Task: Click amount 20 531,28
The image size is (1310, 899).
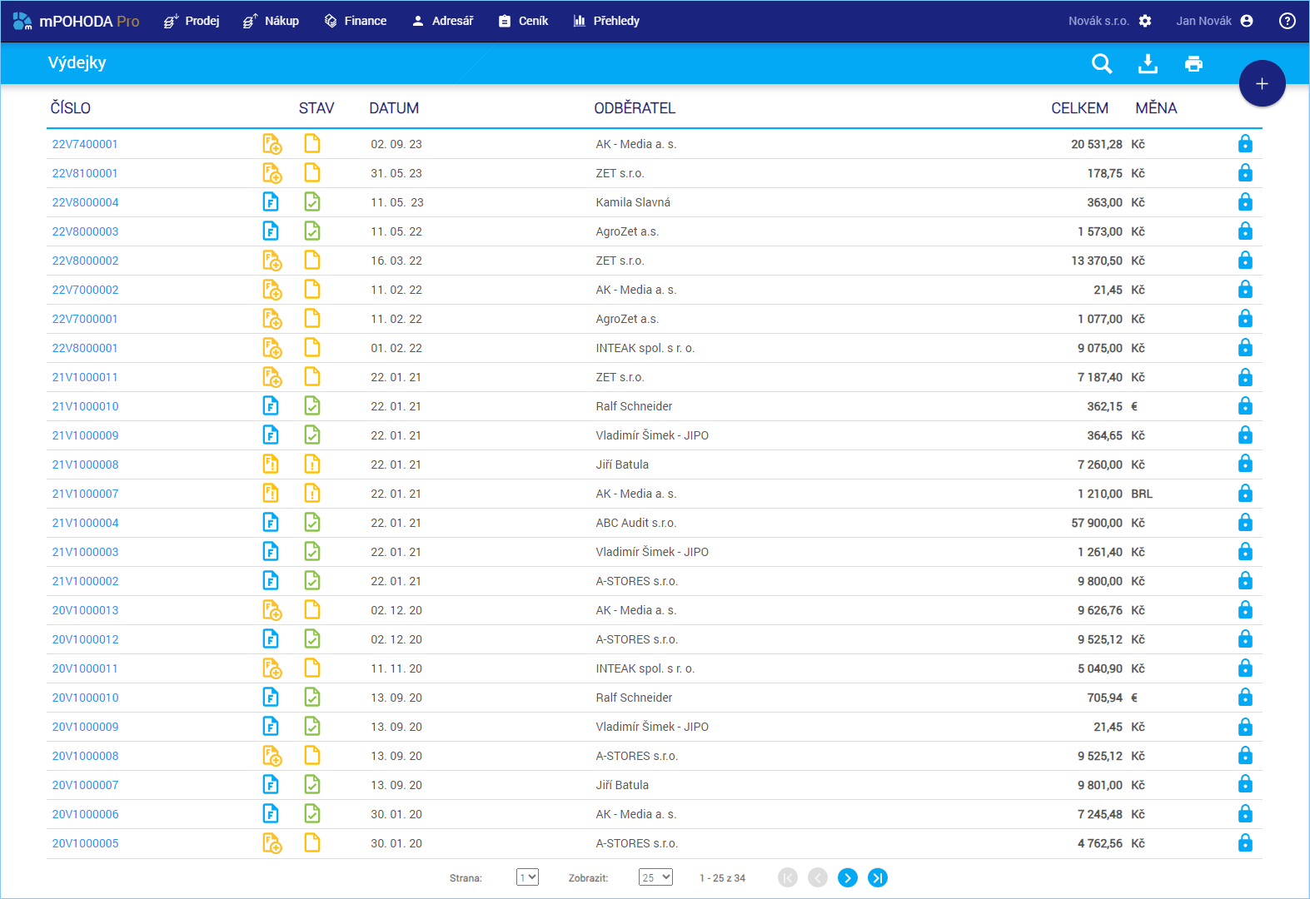Action: click(x=1097, y=144)
